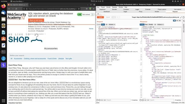The width and height of the screenshot is (185, 104).
Task: Click the Back to lab home button
Action: [36, 20]
